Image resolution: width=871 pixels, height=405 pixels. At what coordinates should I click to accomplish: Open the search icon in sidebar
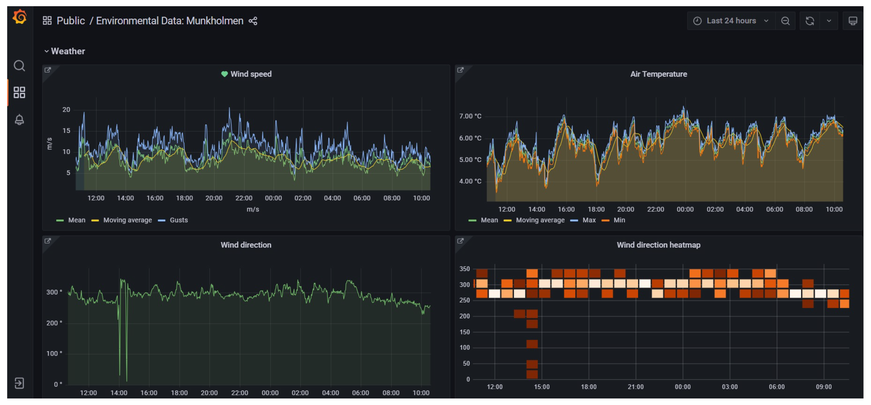tap(19, 66)
